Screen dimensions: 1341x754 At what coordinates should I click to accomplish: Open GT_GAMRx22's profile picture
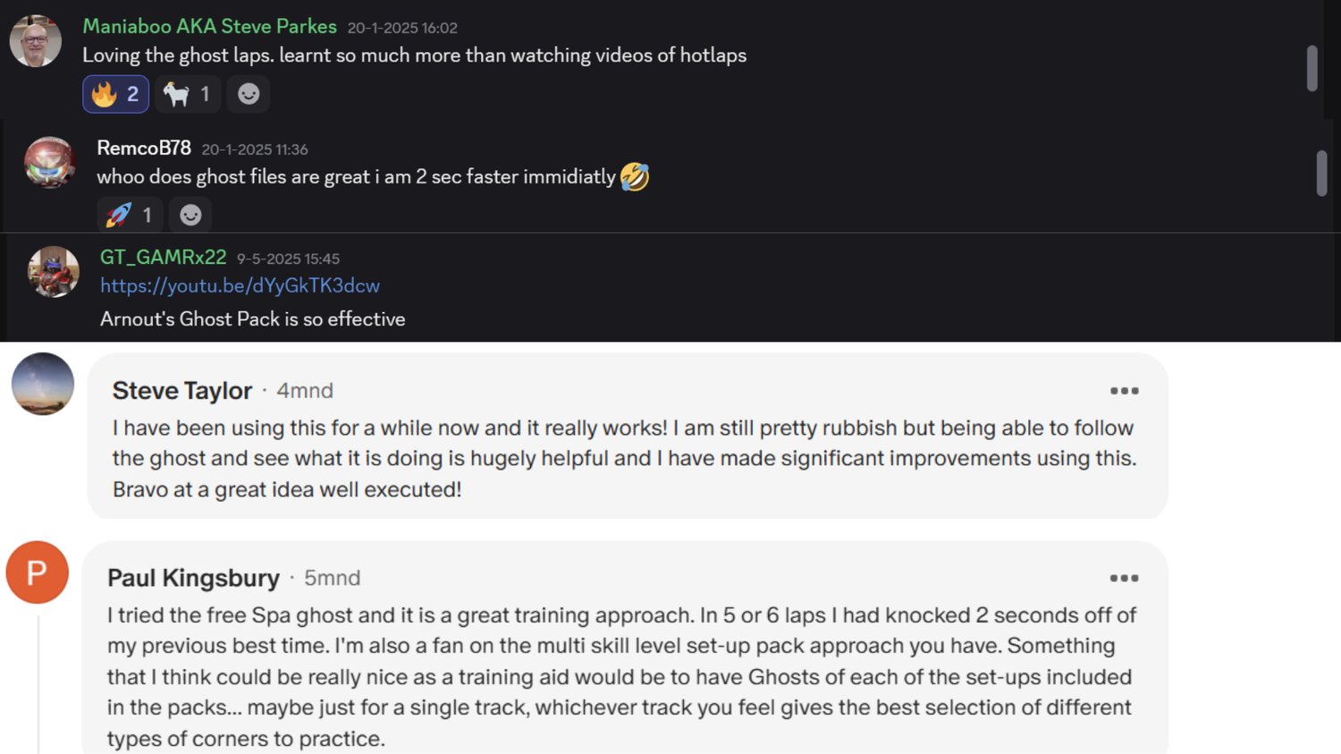tap(54, 271)
